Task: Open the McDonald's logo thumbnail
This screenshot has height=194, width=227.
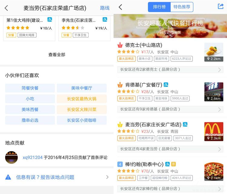Action: click(214, 132)
